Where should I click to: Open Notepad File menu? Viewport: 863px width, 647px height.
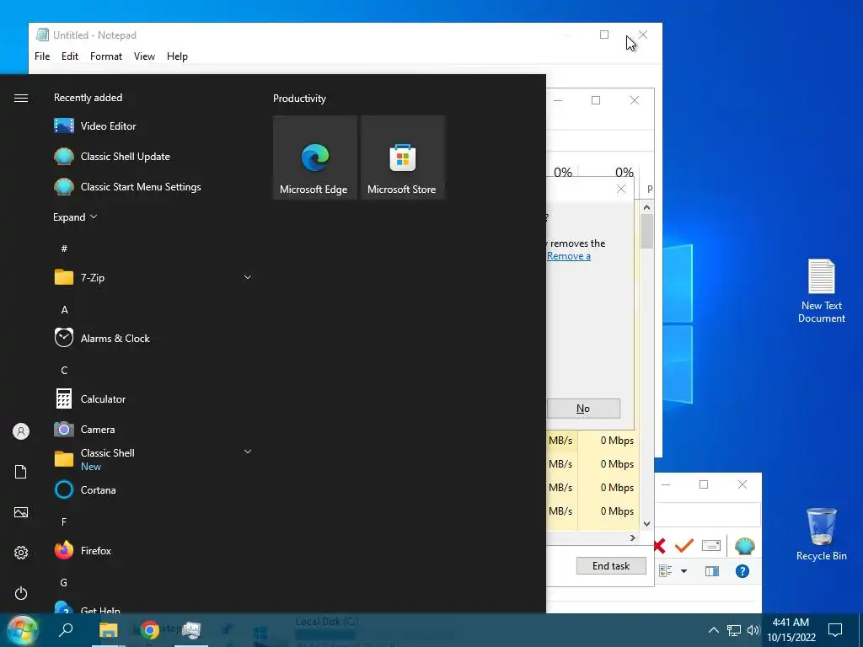(x=42, y=56)
